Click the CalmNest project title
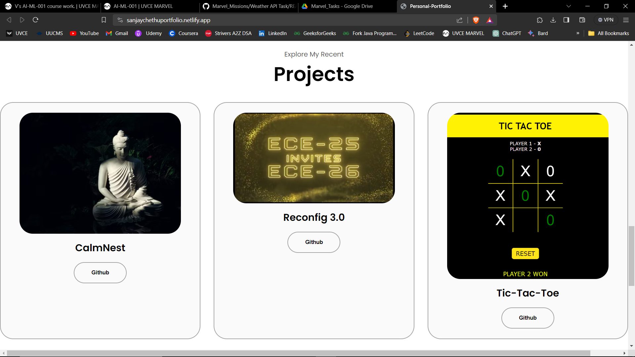The height and width of the screenshot is (357, 635). (100, 248)
